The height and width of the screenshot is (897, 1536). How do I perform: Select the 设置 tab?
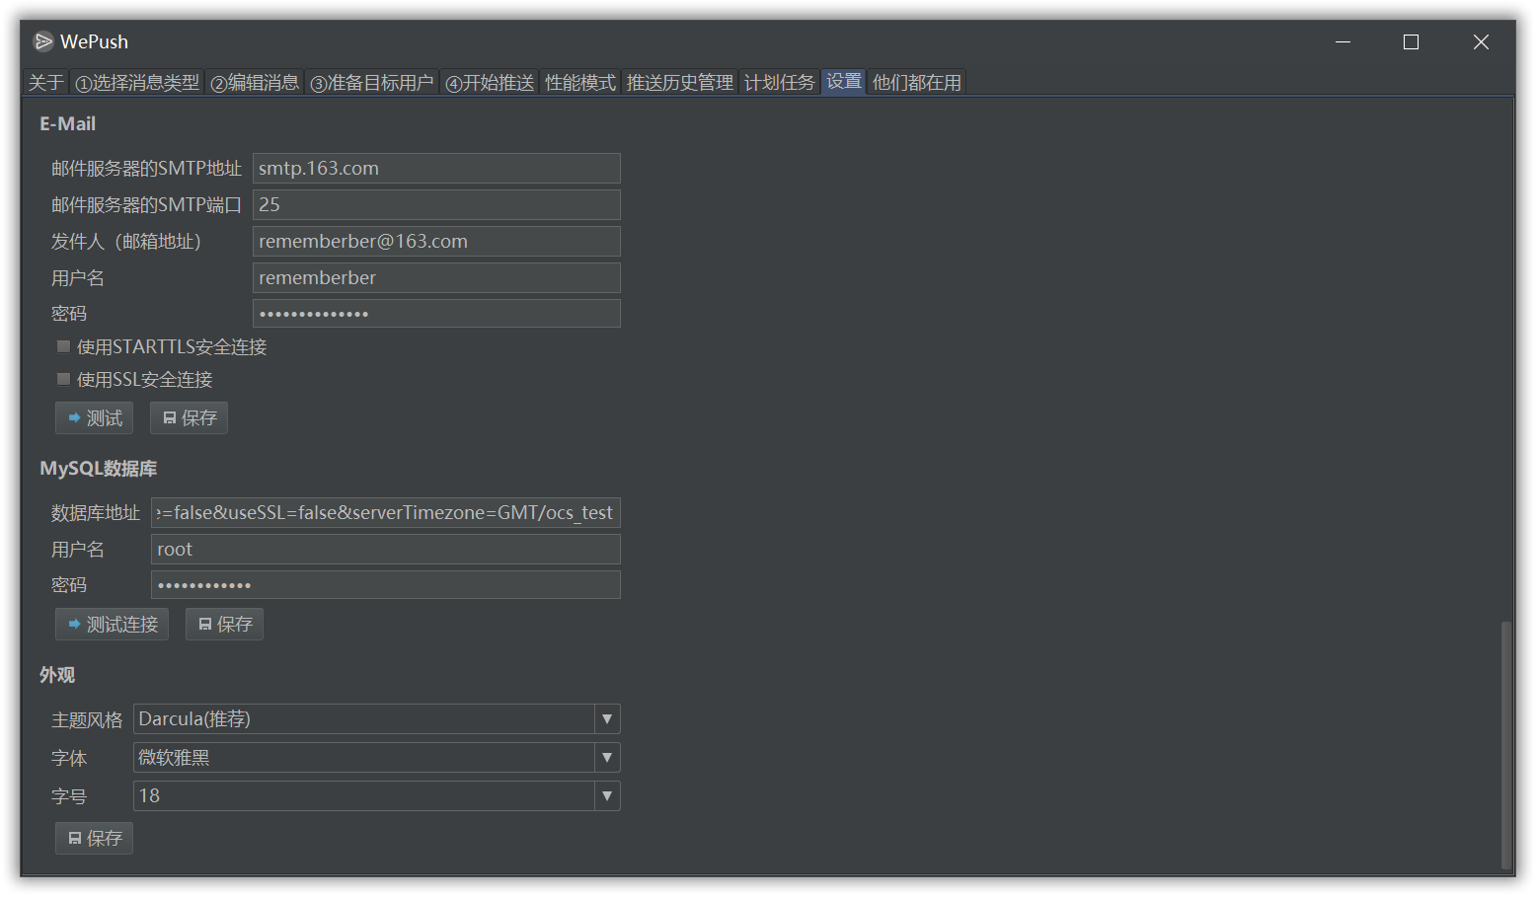[844, 82]
